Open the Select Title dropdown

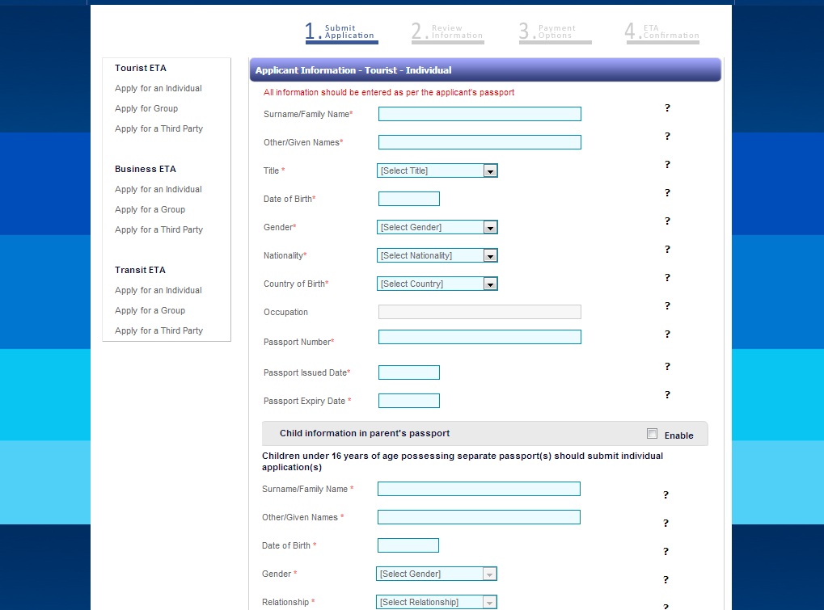click(437, 170)
